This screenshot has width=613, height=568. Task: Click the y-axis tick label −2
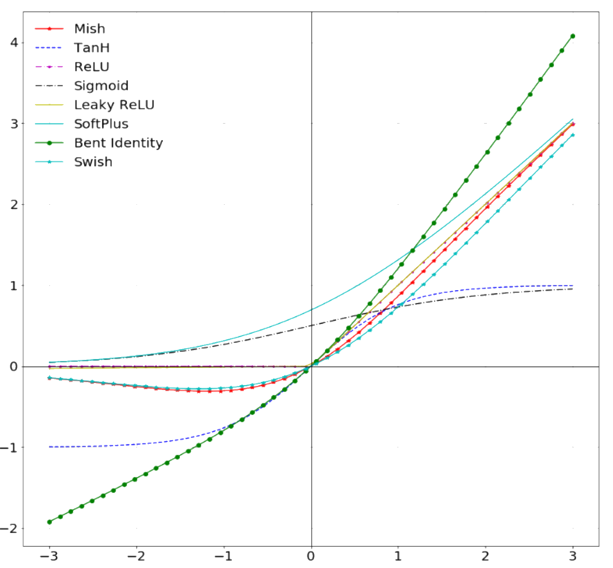(x=10, y=528)
